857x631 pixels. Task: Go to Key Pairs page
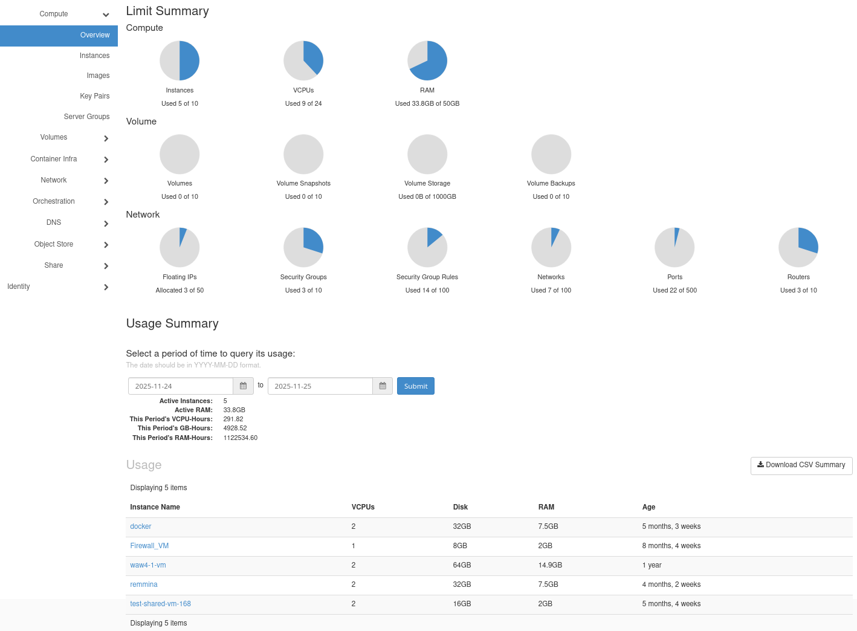(x=94, y=96)
